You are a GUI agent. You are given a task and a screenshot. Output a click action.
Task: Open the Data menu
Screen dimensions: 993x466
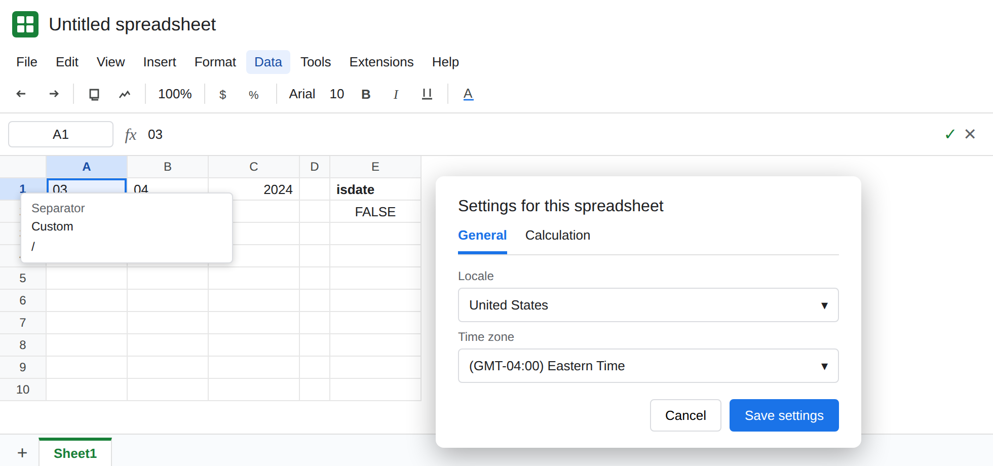pyautogui.click(x=268, y=62)
